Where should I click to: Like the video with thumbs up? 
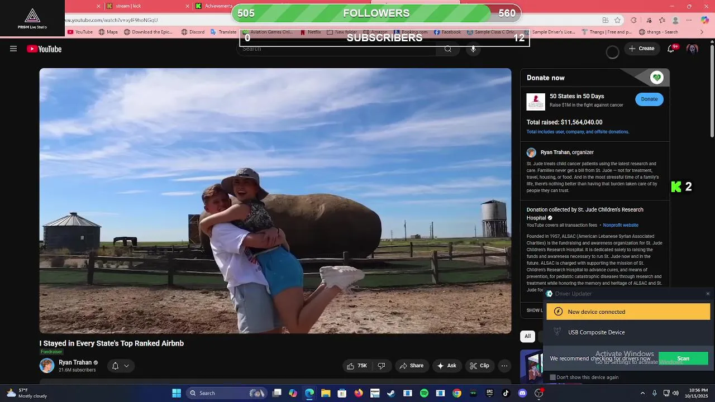click(356, 366)
